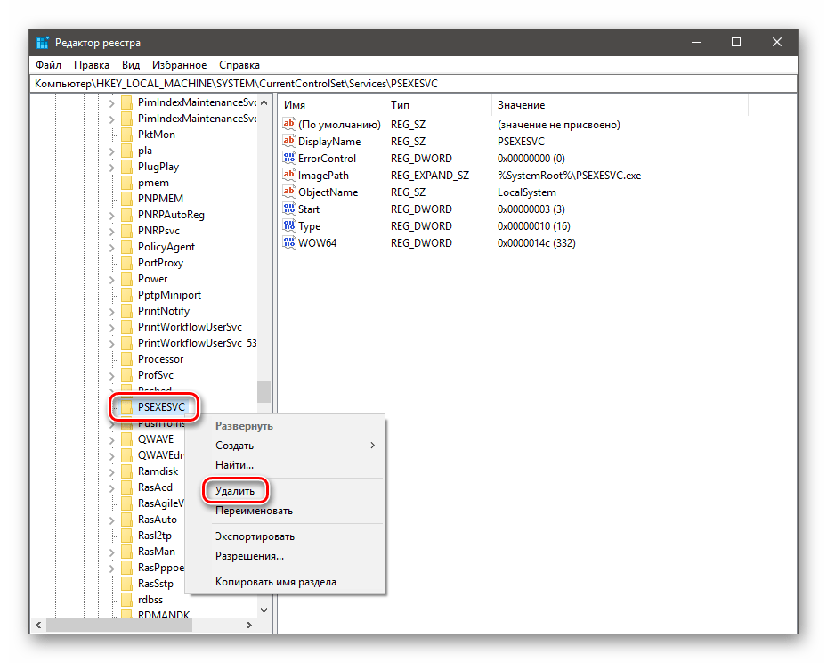Click Разрешения... context menu entry
The image size is (827, 663).
[249, 556]
